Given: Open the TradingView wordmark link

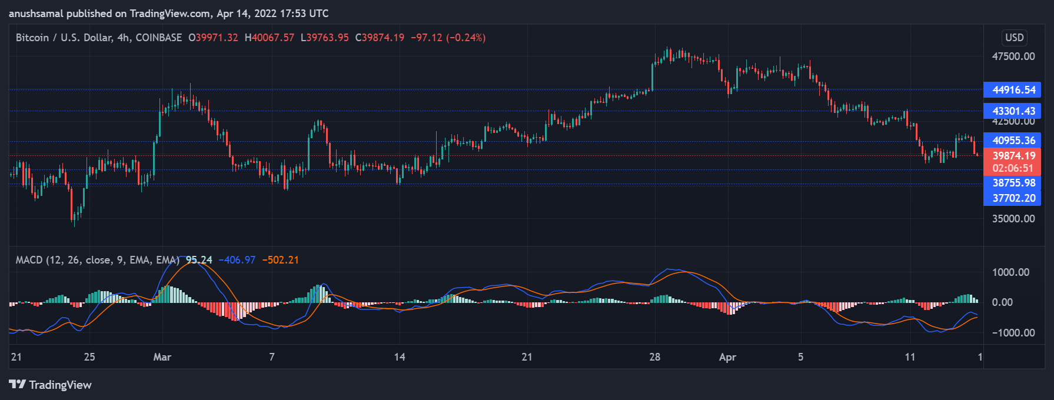Looking at the screenshot, I should coord(60,385).
